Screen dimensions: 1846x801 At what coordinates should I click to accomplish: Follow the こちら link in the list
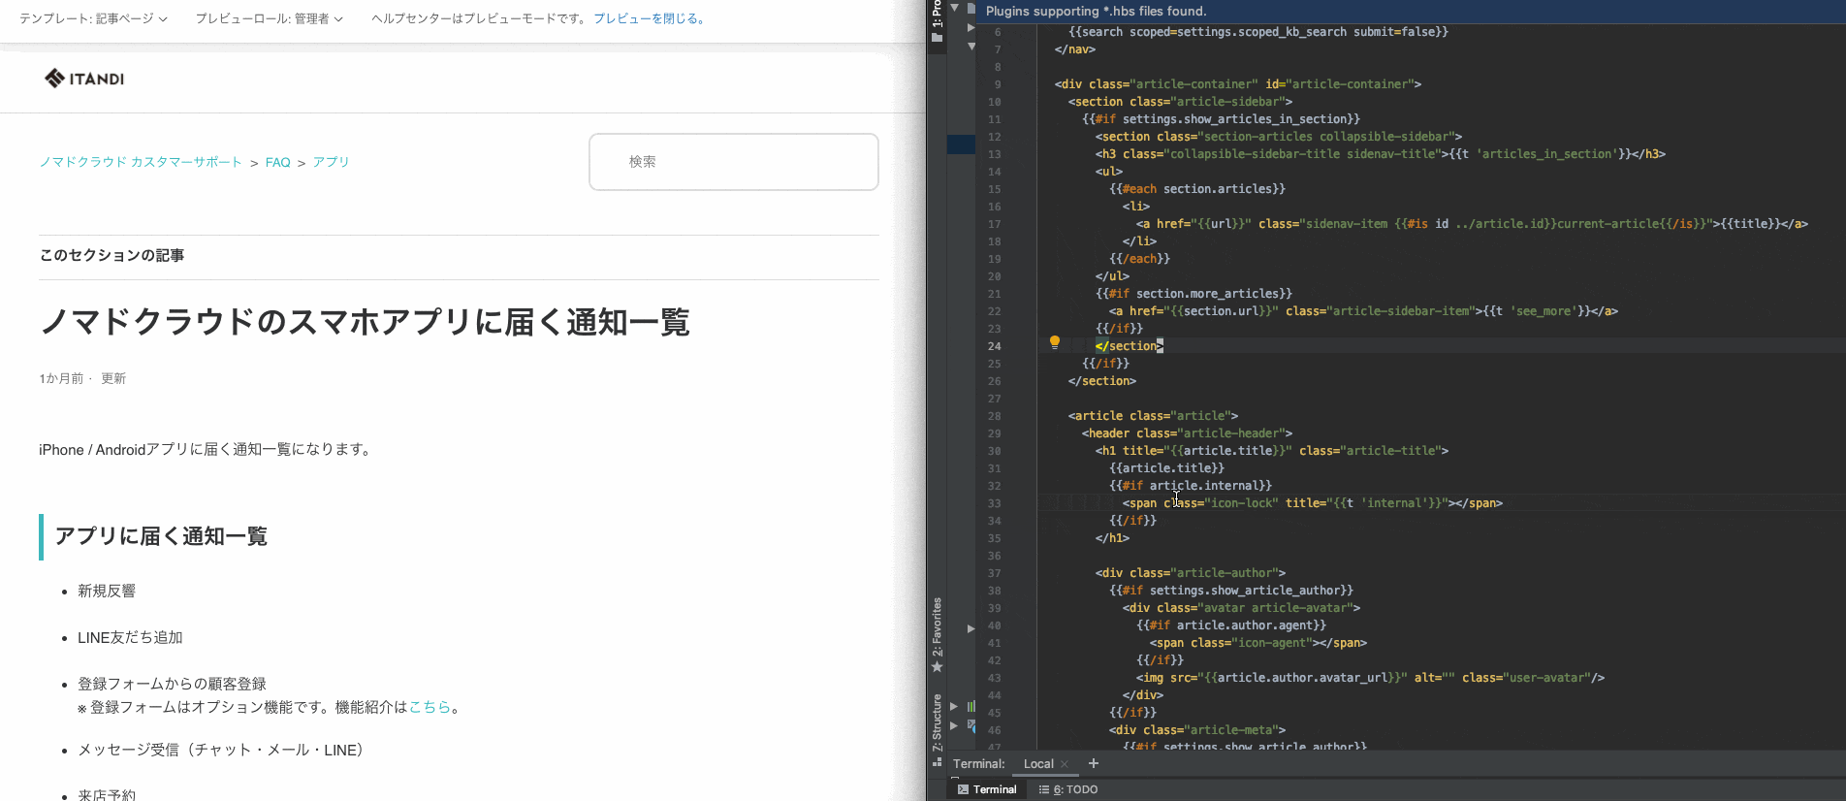pyautogui.click(x=430, y=707)
